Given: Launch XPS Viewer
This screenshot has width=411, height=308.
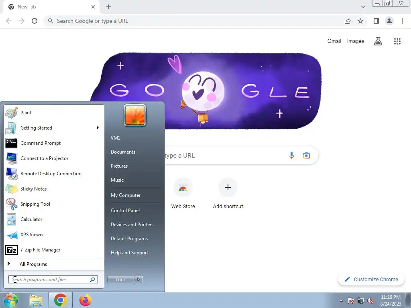Looking at the screenshot, I should point(54,234).
